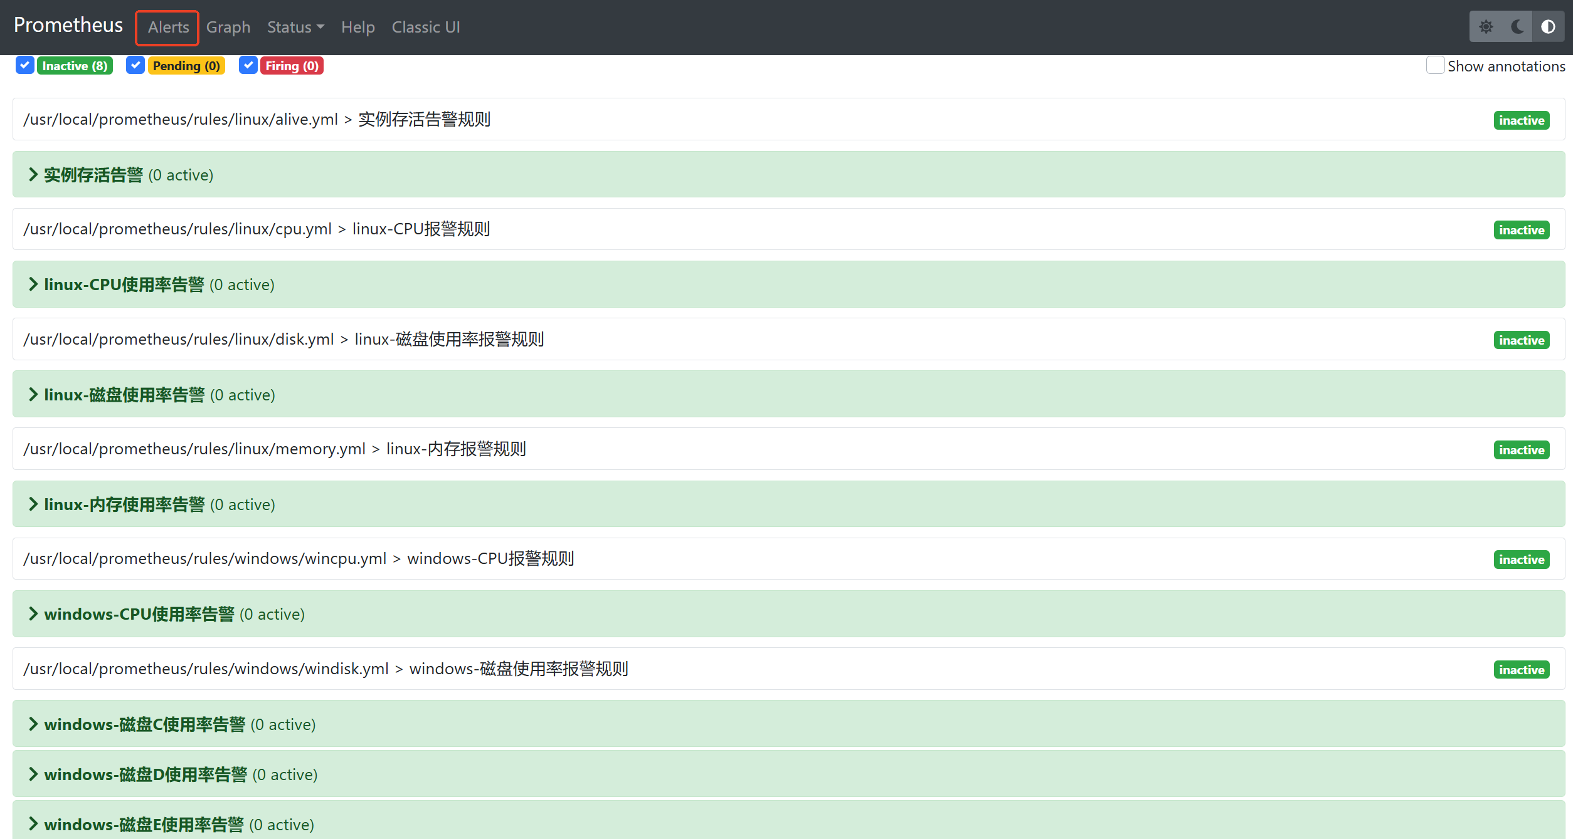Expand the linux-内存使用率告警 alert group

pos(33,504)
